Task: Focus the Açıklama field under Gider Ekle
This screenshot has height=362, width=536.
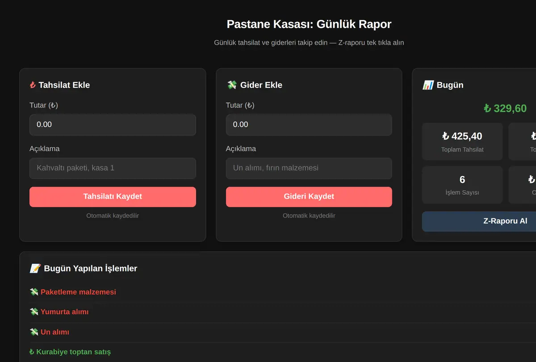Action: 309,168
